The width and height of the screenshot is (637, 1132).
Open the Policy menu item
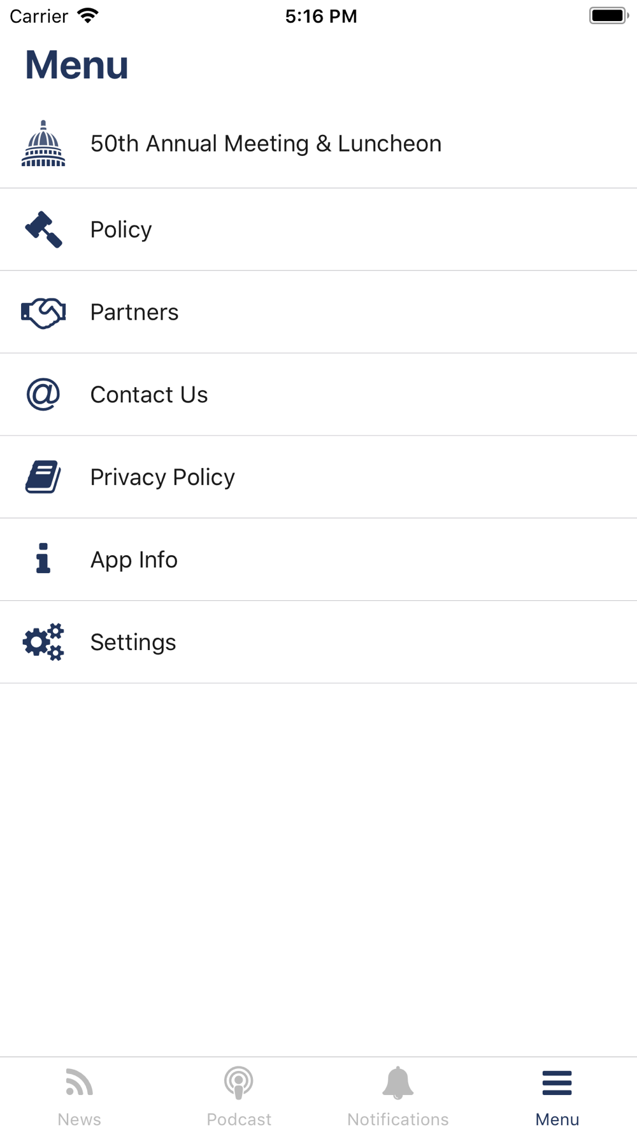coord(121,230)
